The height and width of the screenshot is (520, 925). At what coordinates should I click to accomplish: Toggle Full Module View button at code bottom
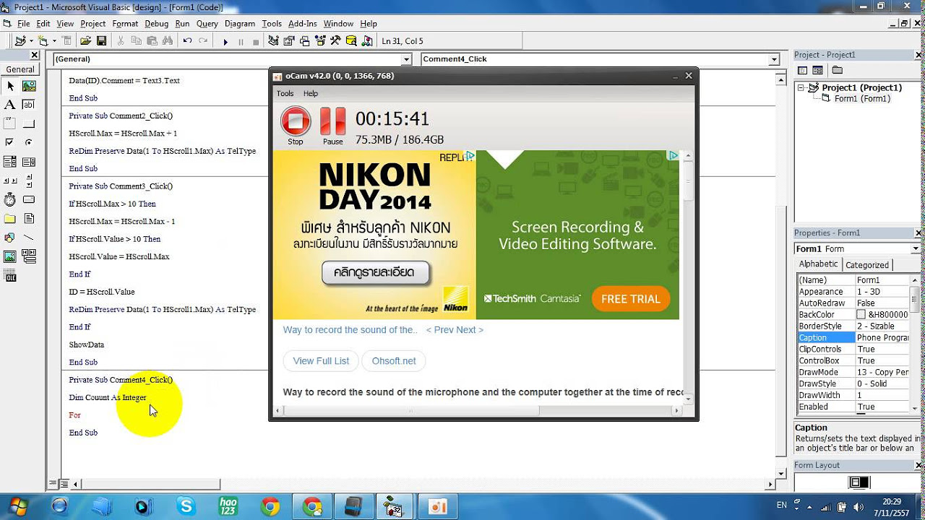coord(64,484)
